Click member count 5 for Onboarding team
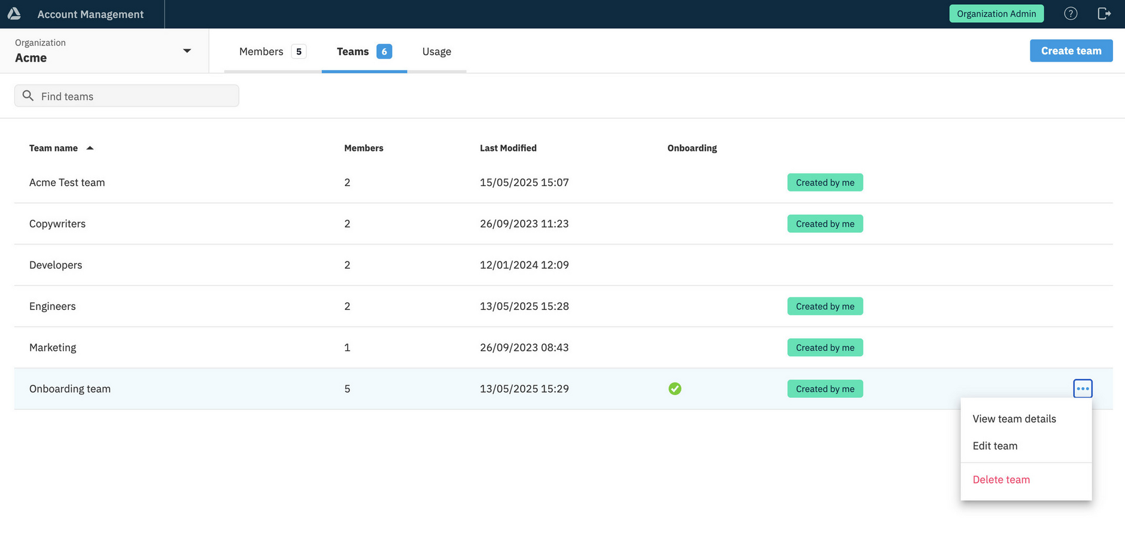Screen dimensions: 1125x538 click(x=347, y=389)
